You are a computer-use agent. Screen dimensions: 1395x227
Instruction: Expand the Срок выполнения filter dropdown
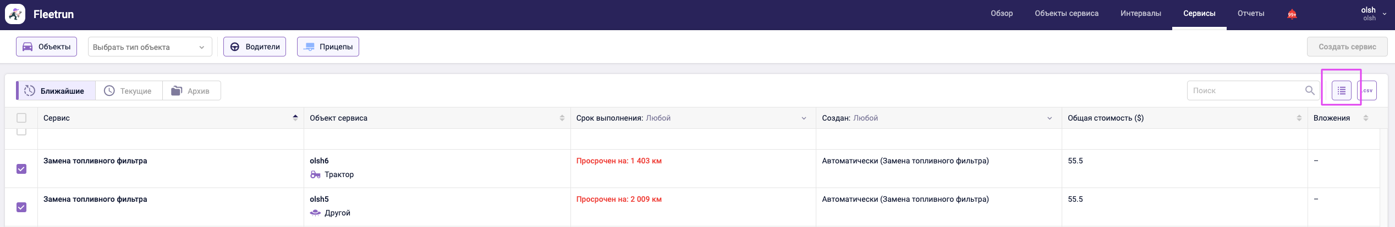(803, 118)
